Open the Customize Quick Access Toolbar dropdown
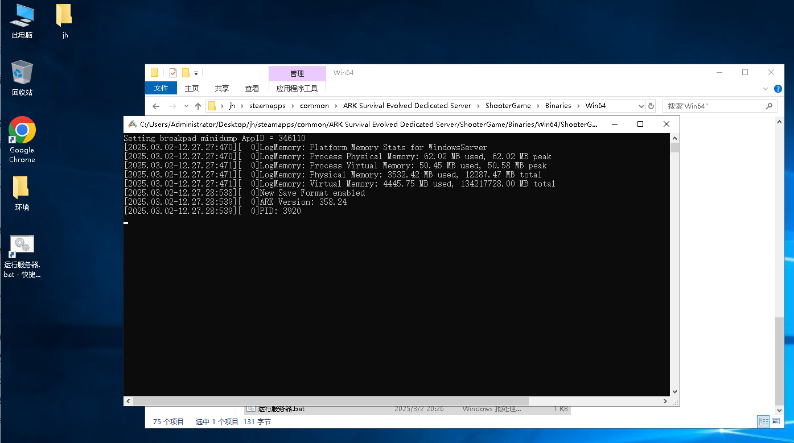 pos(196,73)
